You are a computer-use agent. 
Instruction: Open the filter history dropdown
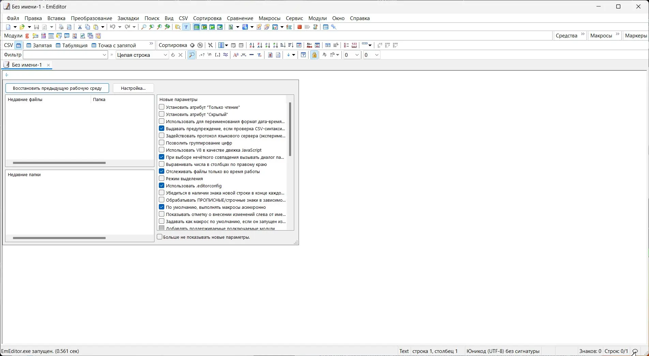[104, 54]
